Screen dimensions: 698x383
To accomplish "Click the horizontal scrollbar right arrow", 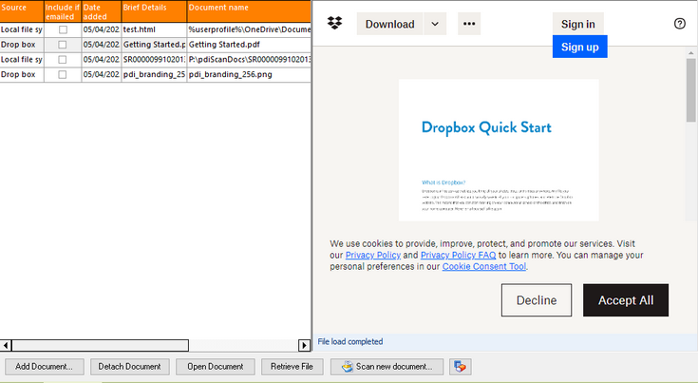I will [304, 345].
